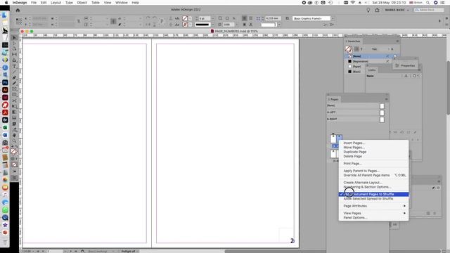Open the Photoshop app from the Dock

pyautogui.click(x=5, y=82)
